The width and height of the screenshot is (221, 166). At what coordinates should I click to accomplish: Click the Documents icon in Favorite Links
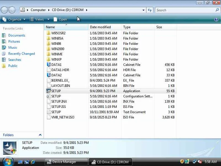coord(4,35)
